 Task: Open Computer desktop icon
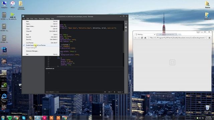4,4
